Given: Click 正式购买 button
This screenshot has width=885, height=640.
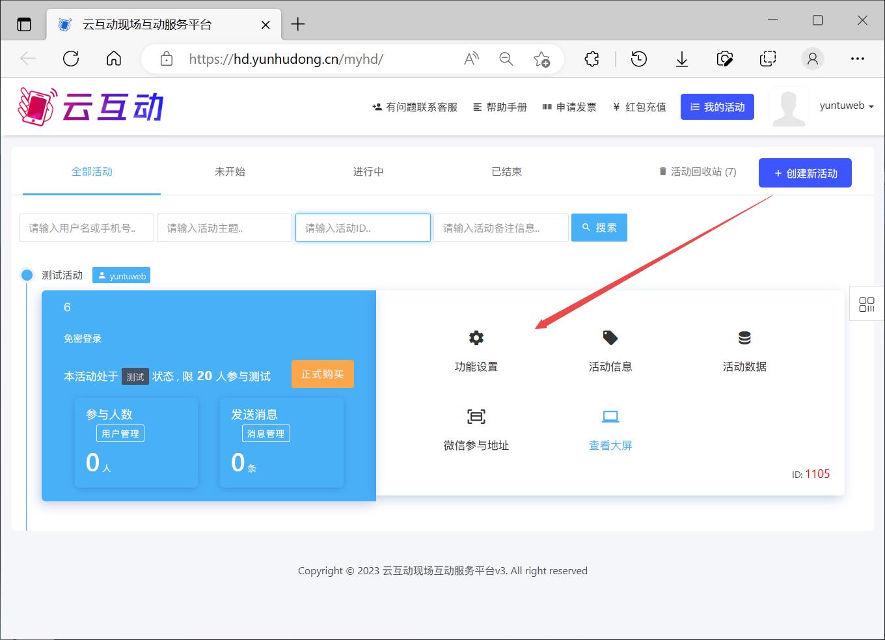Looking at the screenshot, I should pos(323,374).
